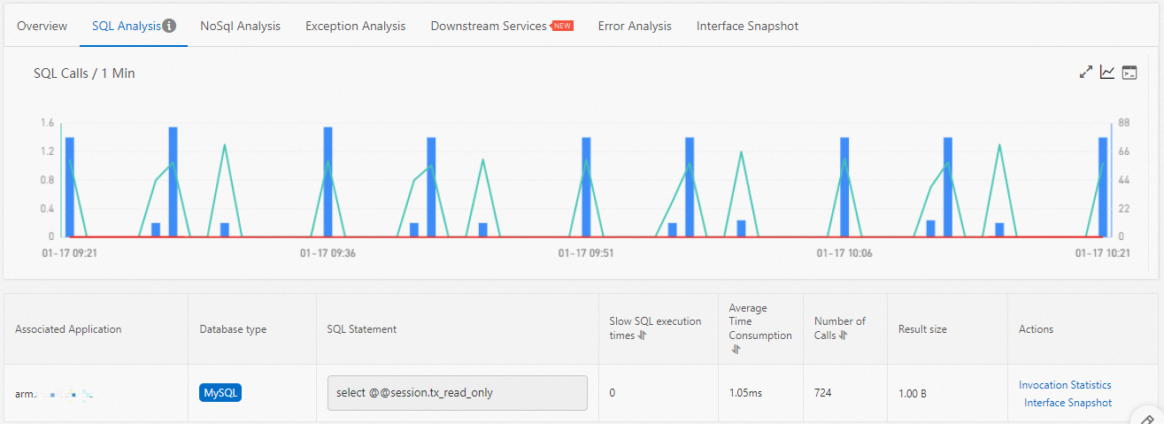Click the MySQL database type badge
The height and width of the screenshot is (424, 1164).
pyautogui.click(x=221, y=393)
